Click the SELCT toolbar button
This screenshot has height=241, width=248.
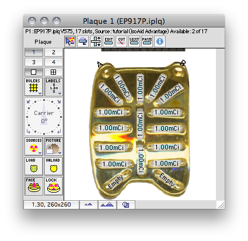pyautogui.click(x=134, y=41)
